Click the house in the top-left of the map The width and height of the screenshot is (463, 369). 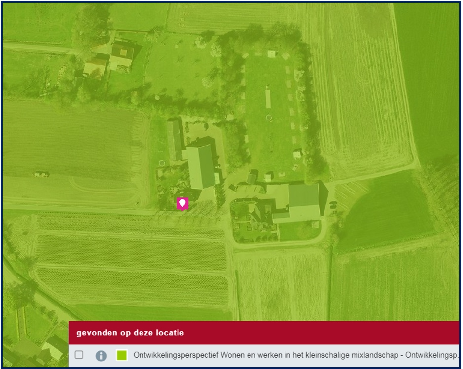[x=121, y=54]
